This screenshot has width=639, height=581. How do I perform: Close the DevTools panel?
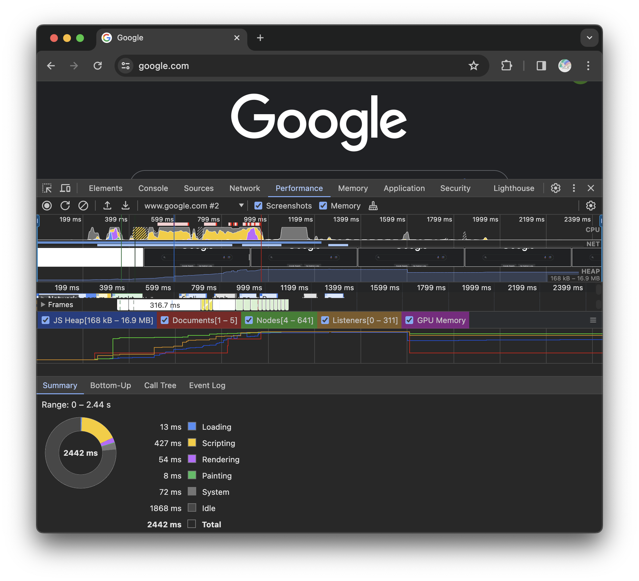point(591,188)
